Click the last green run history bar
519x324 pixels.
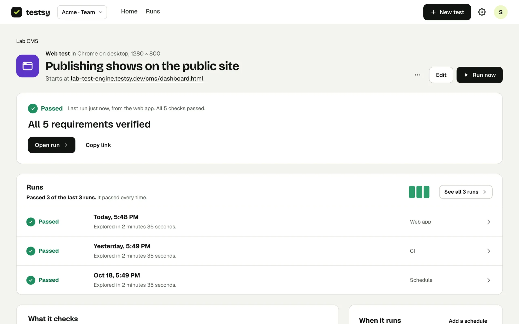(x=427, y=192)
